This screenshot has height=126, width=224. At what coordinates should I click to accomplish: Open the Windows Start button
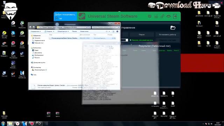pos(3,124)
